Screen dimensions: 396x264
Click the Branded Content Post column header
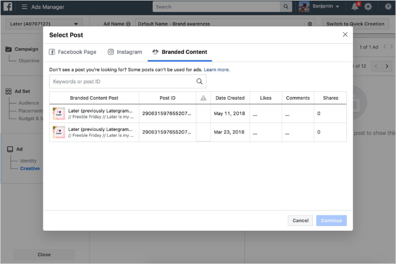coord(94,98)
